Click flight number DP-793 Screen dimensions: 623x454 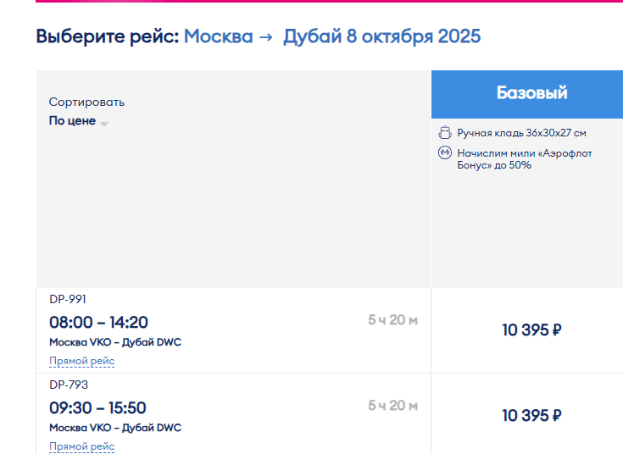69,385
